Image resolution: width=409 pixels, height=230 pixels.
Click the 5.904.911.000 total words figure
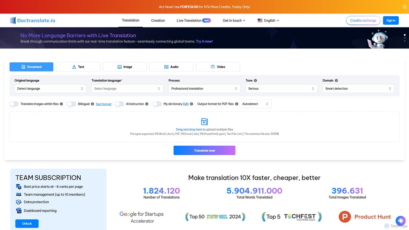(x=254, y=191)
